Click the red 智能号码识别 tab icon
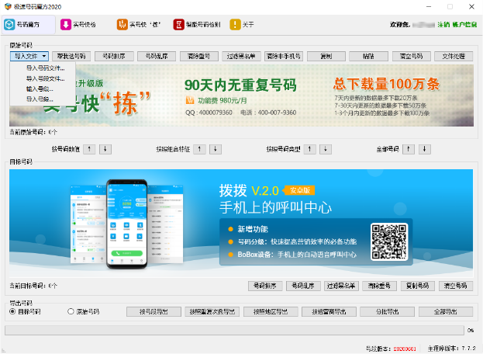The height and width of the screenshot is (354, 483). (x=178, y=24)
